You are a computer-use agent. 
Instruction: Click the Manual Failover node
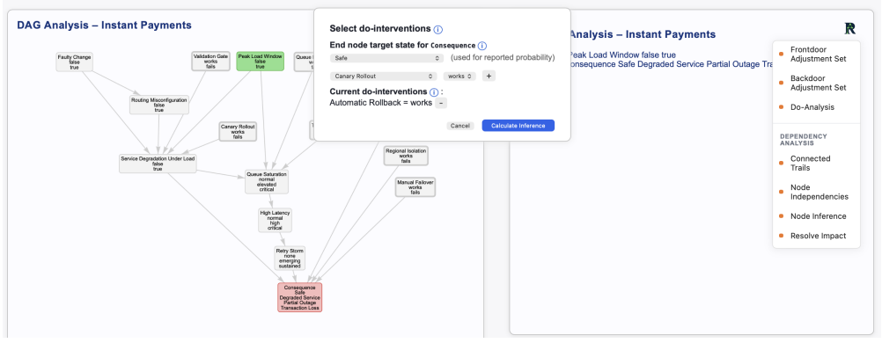click(x=415, y=187)
